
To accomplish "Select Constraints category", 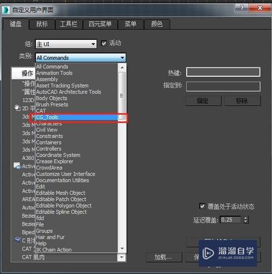I will click(50, 136).
